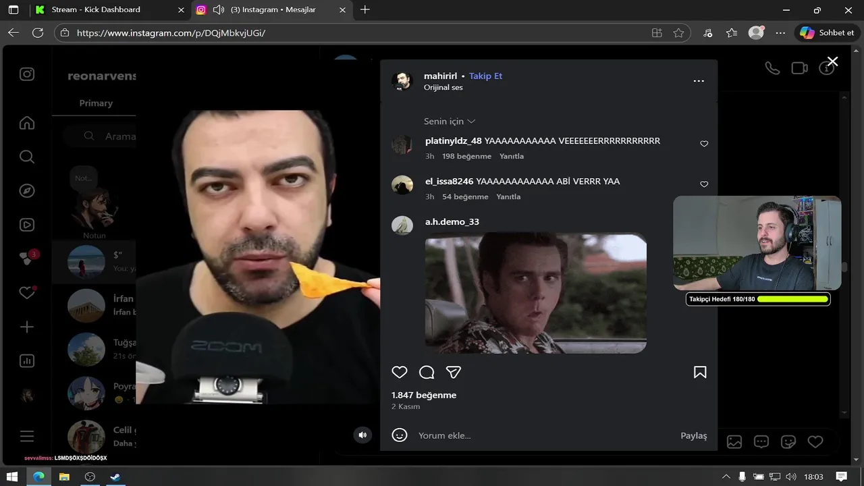The image size is (864, 486).
Task: Open the Windows notification center
Action: 842,477
